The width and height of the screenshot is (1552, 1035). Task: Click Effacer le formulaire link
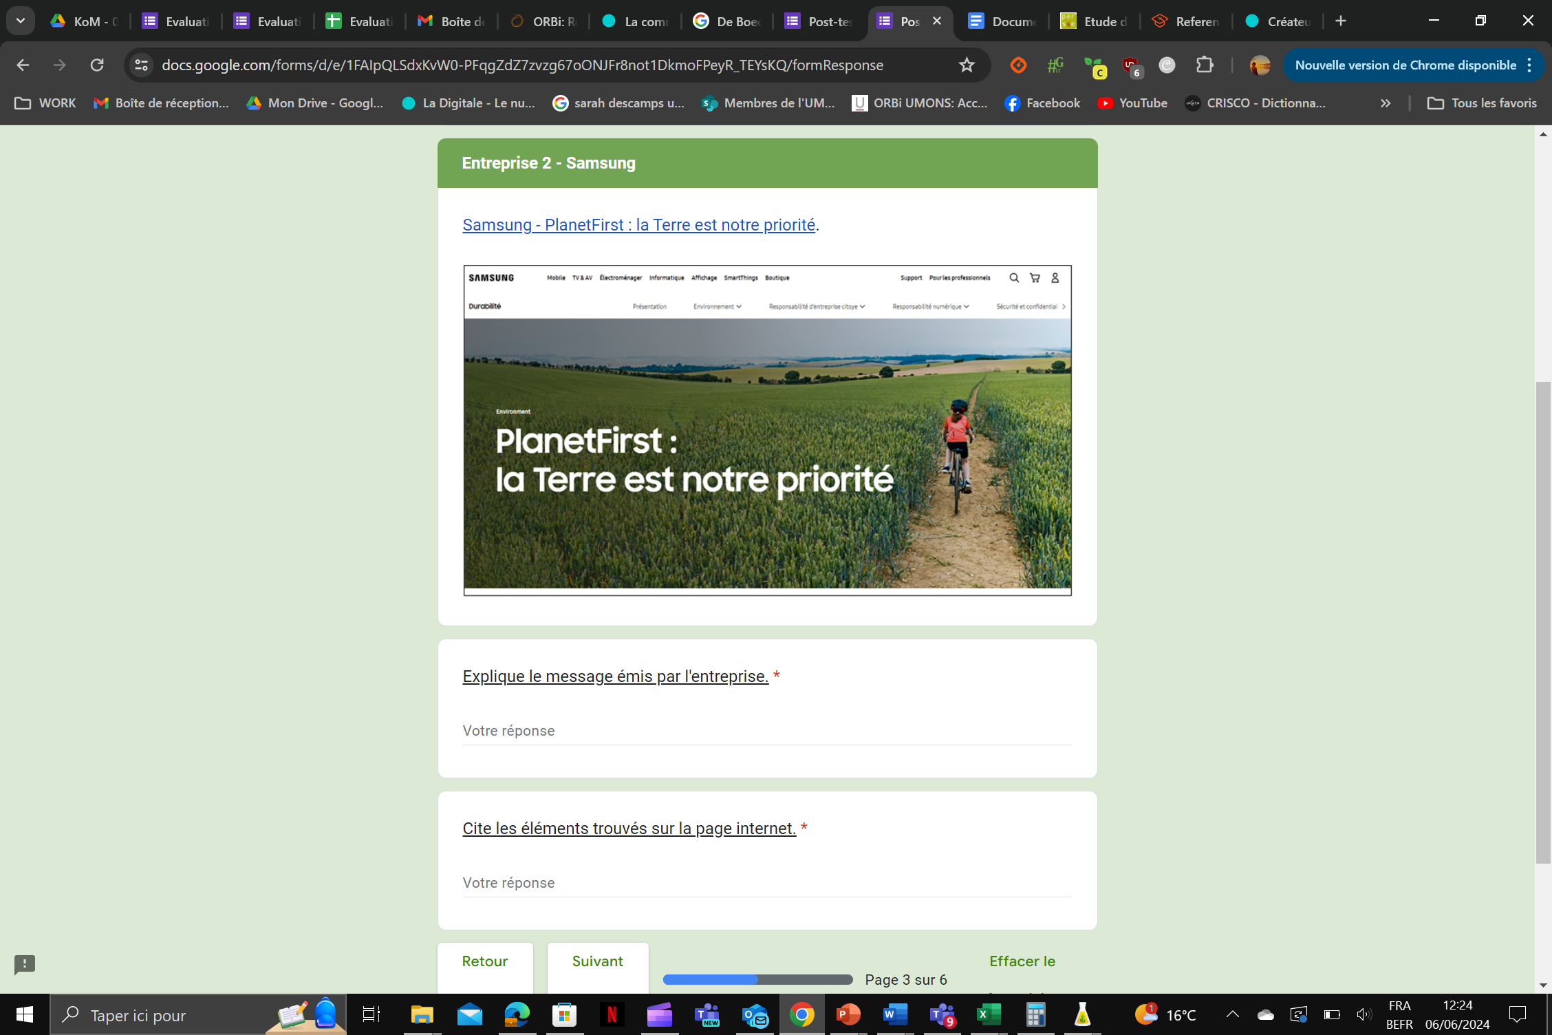pyautogui.click(x=1022, y=962)
